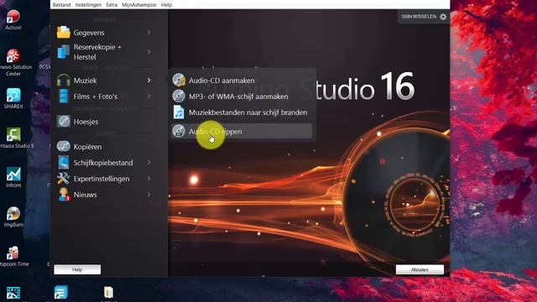The image size is (537, 302).
Task: Click the SKIN WISSELEN label
Action: point(419,17)
